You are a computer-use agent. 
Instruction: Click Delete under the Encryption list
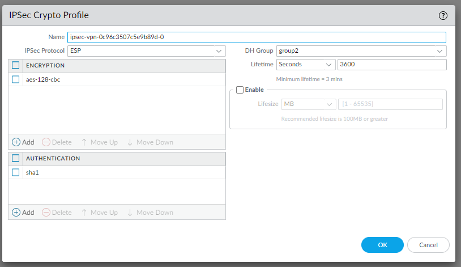tap(57, 142)
